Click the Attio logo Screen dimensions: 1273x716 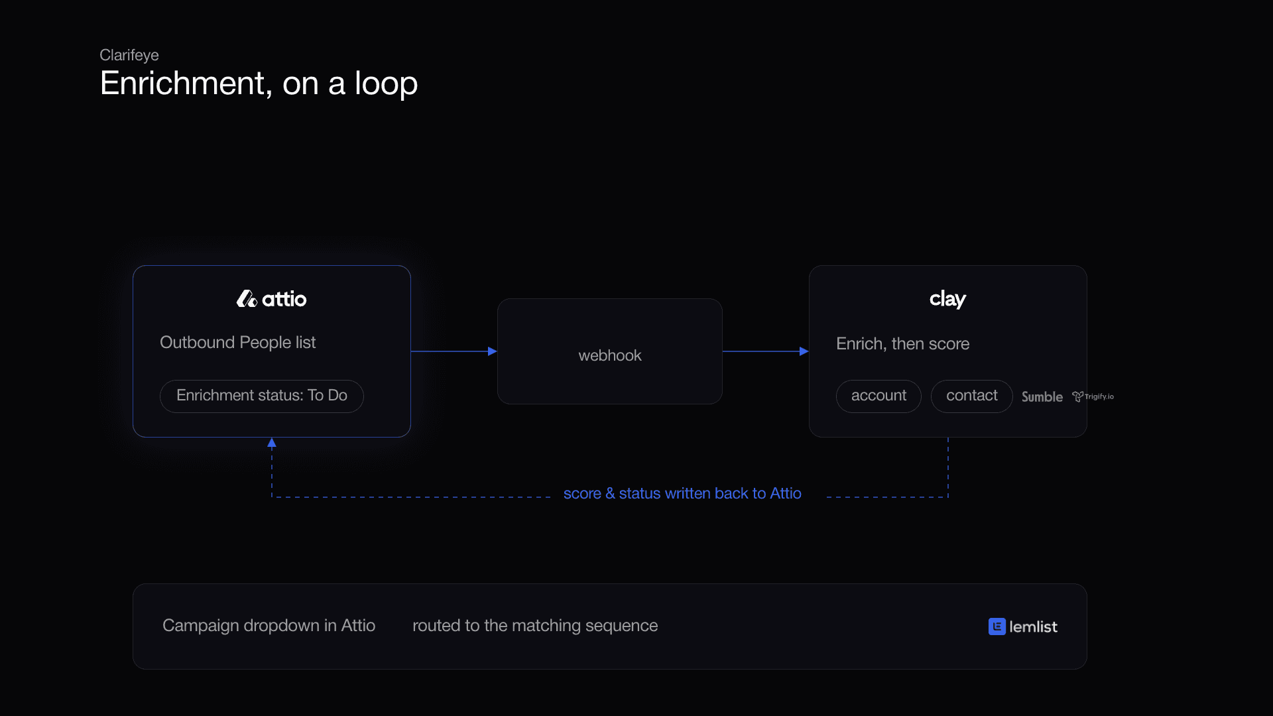point(271,299)
